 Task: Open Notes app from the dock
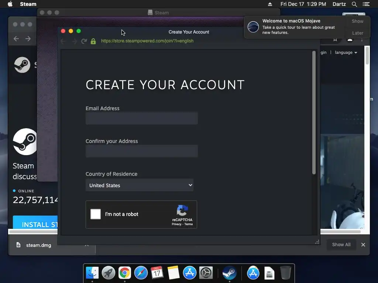173,273
